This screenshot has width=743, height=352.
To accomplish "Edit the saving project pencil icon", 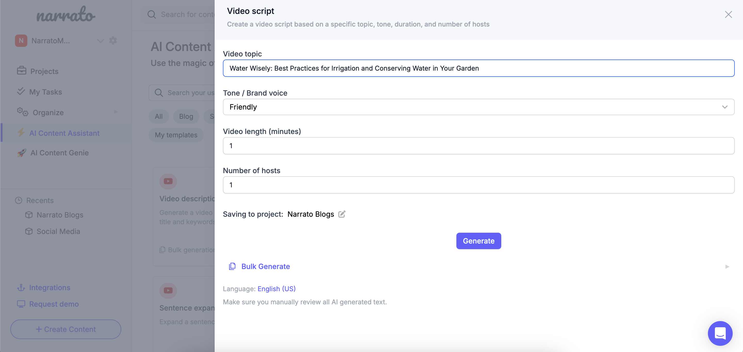I will click(342, 214).
